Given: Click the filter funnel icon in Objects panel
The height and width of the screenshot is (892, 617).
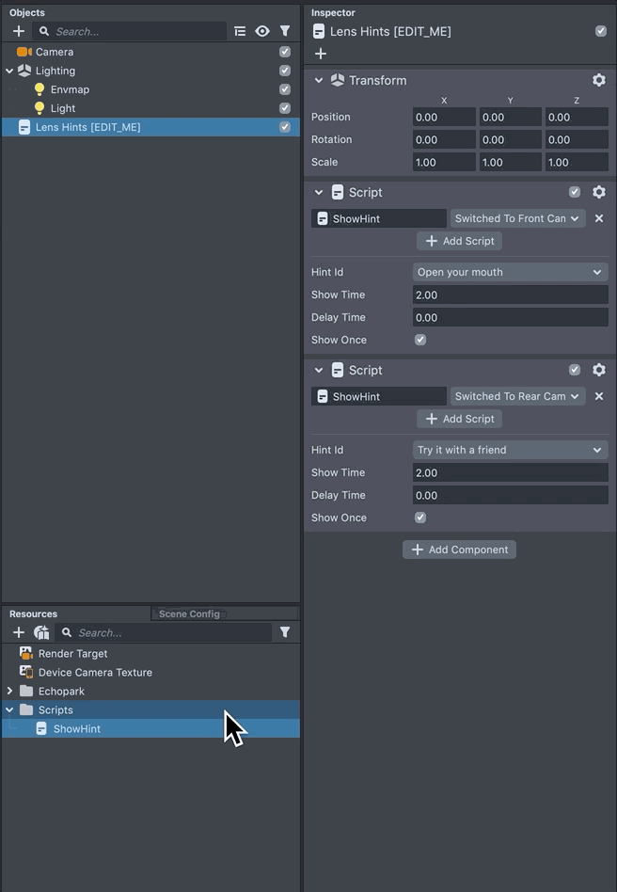Looking at the screenshot, I should (x=285, y=31).
